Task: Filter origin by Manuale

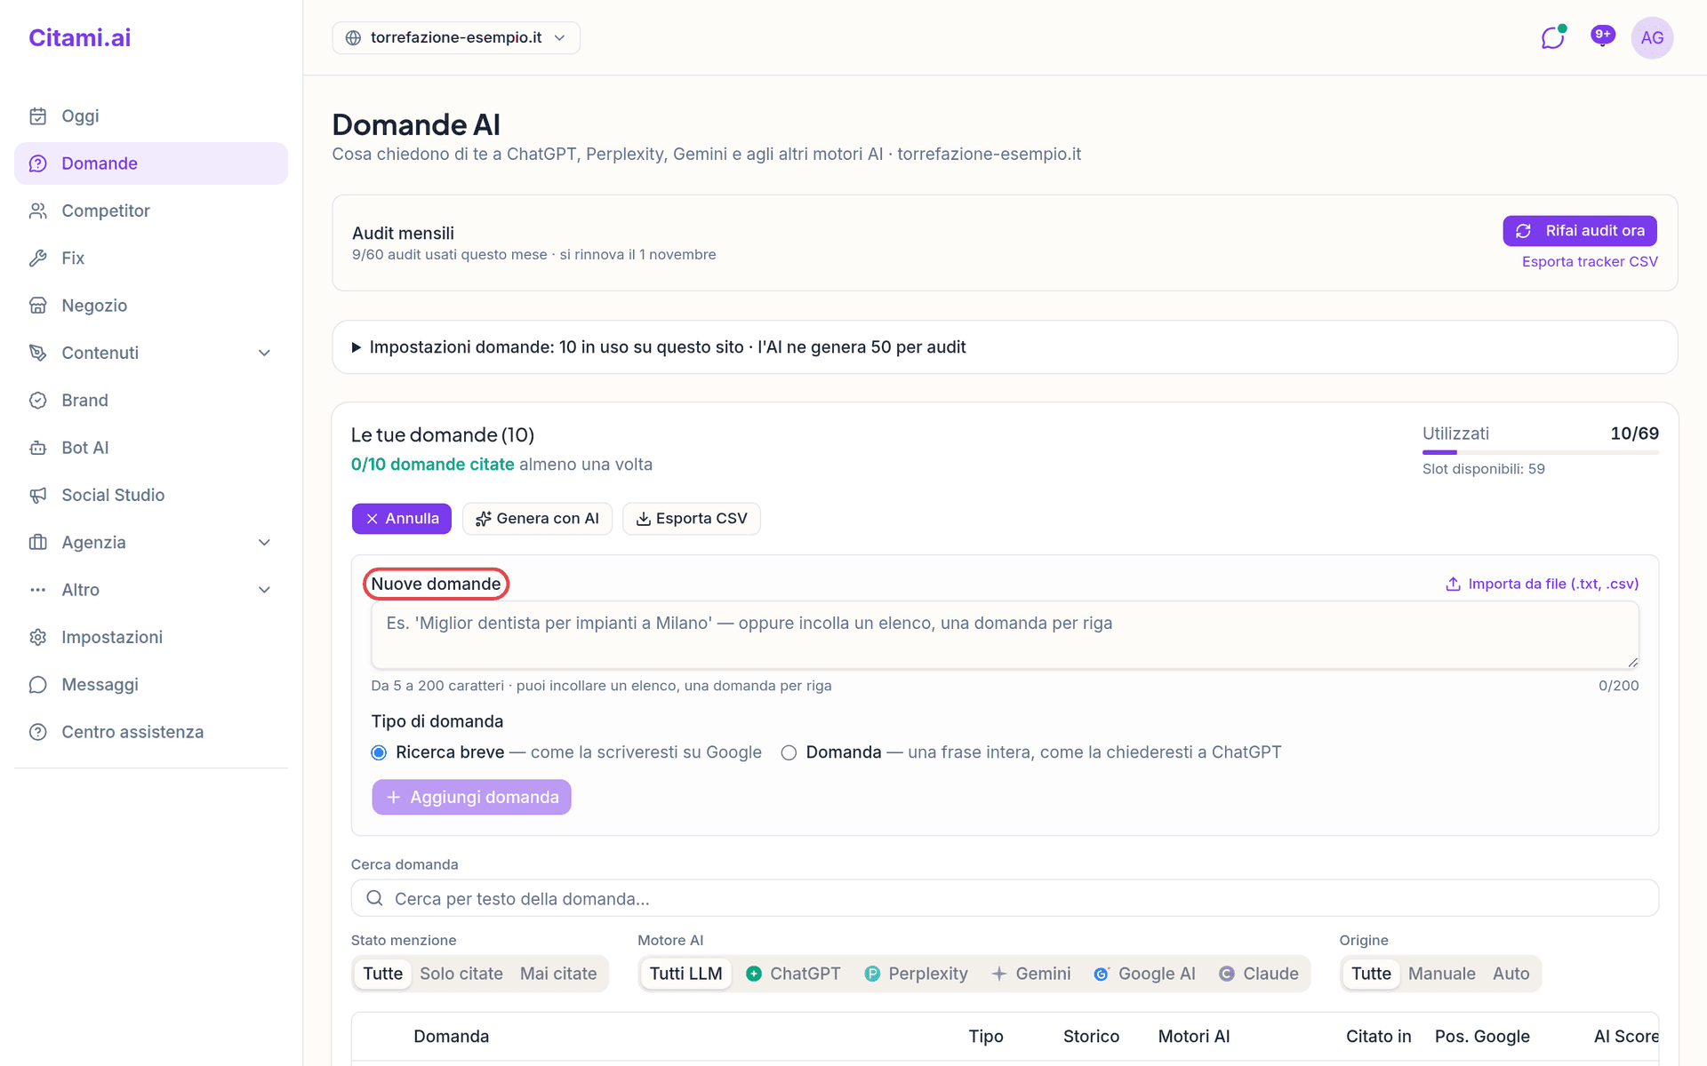Action: [1441, 974]
